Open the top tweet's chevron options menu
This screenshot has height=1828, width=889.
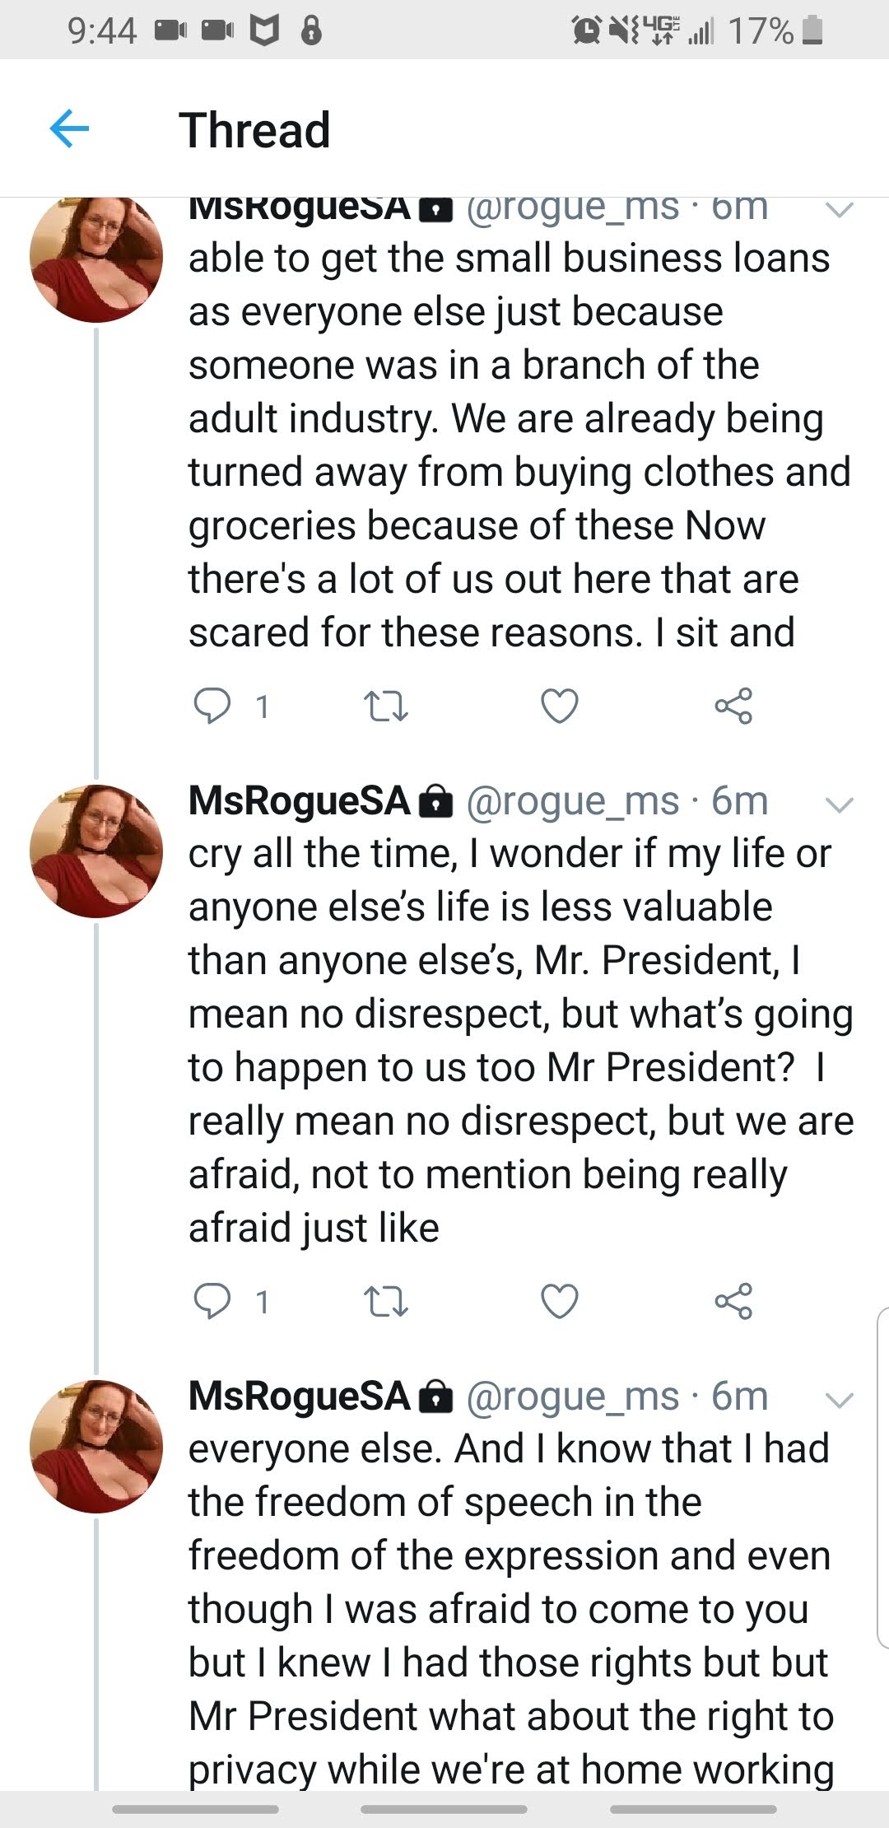tap(839, 211)
